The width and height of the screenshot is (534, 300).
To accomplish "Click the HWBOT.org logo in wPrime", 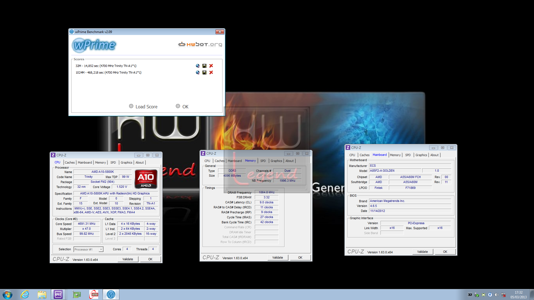I will [x=200, y=44].
